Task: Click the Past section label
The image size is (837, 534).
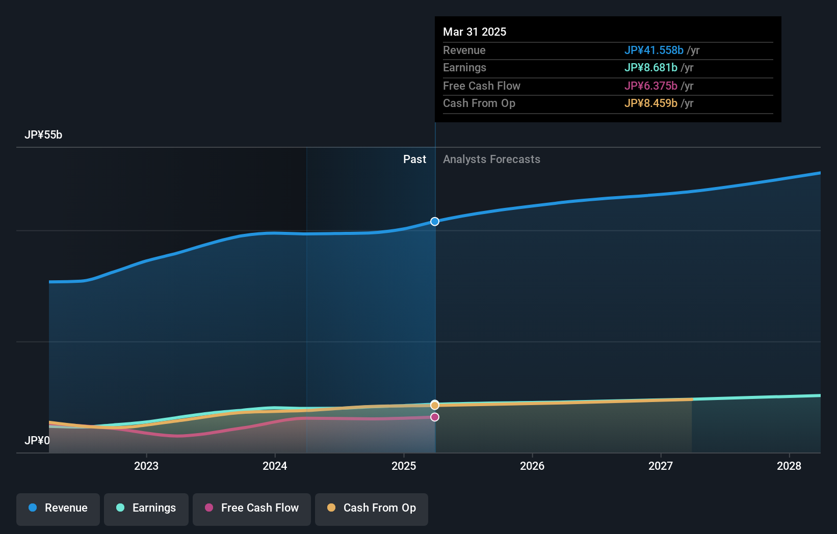Action: (415, 159)
